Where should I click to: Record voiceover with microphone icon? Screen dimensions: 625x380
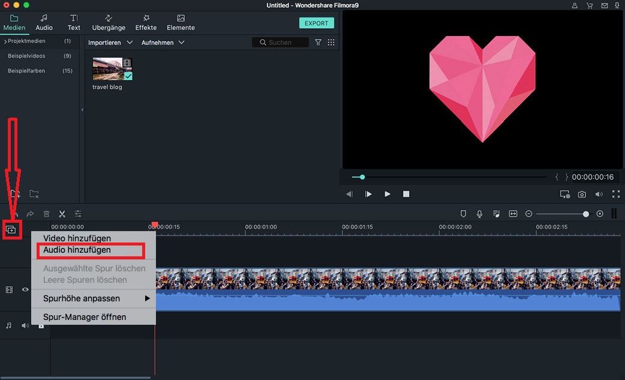(479, 214)
